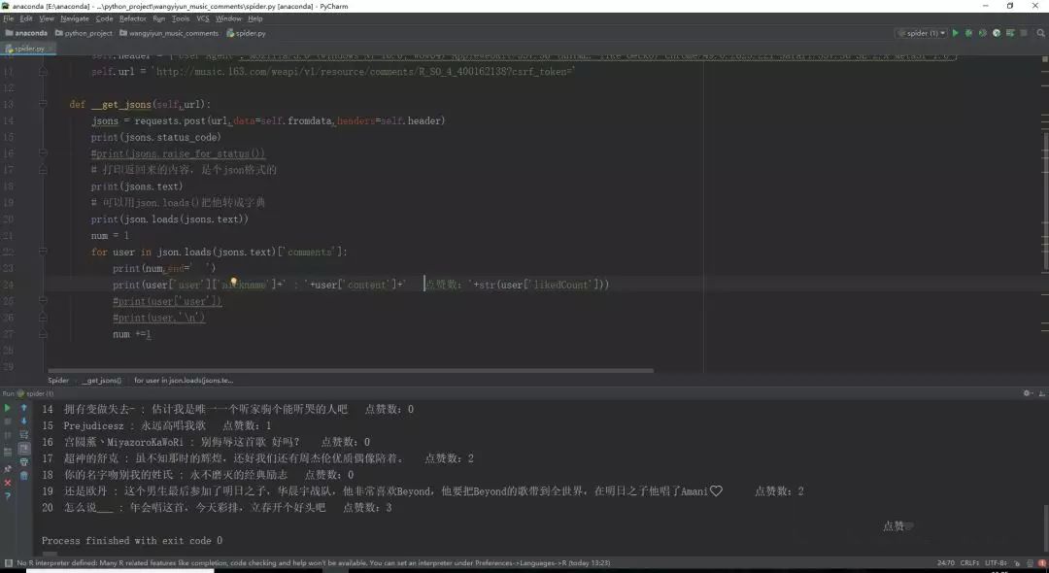Open CRLF line separator selector
The height and width of the screenshot is (573, 1049).
969,563
